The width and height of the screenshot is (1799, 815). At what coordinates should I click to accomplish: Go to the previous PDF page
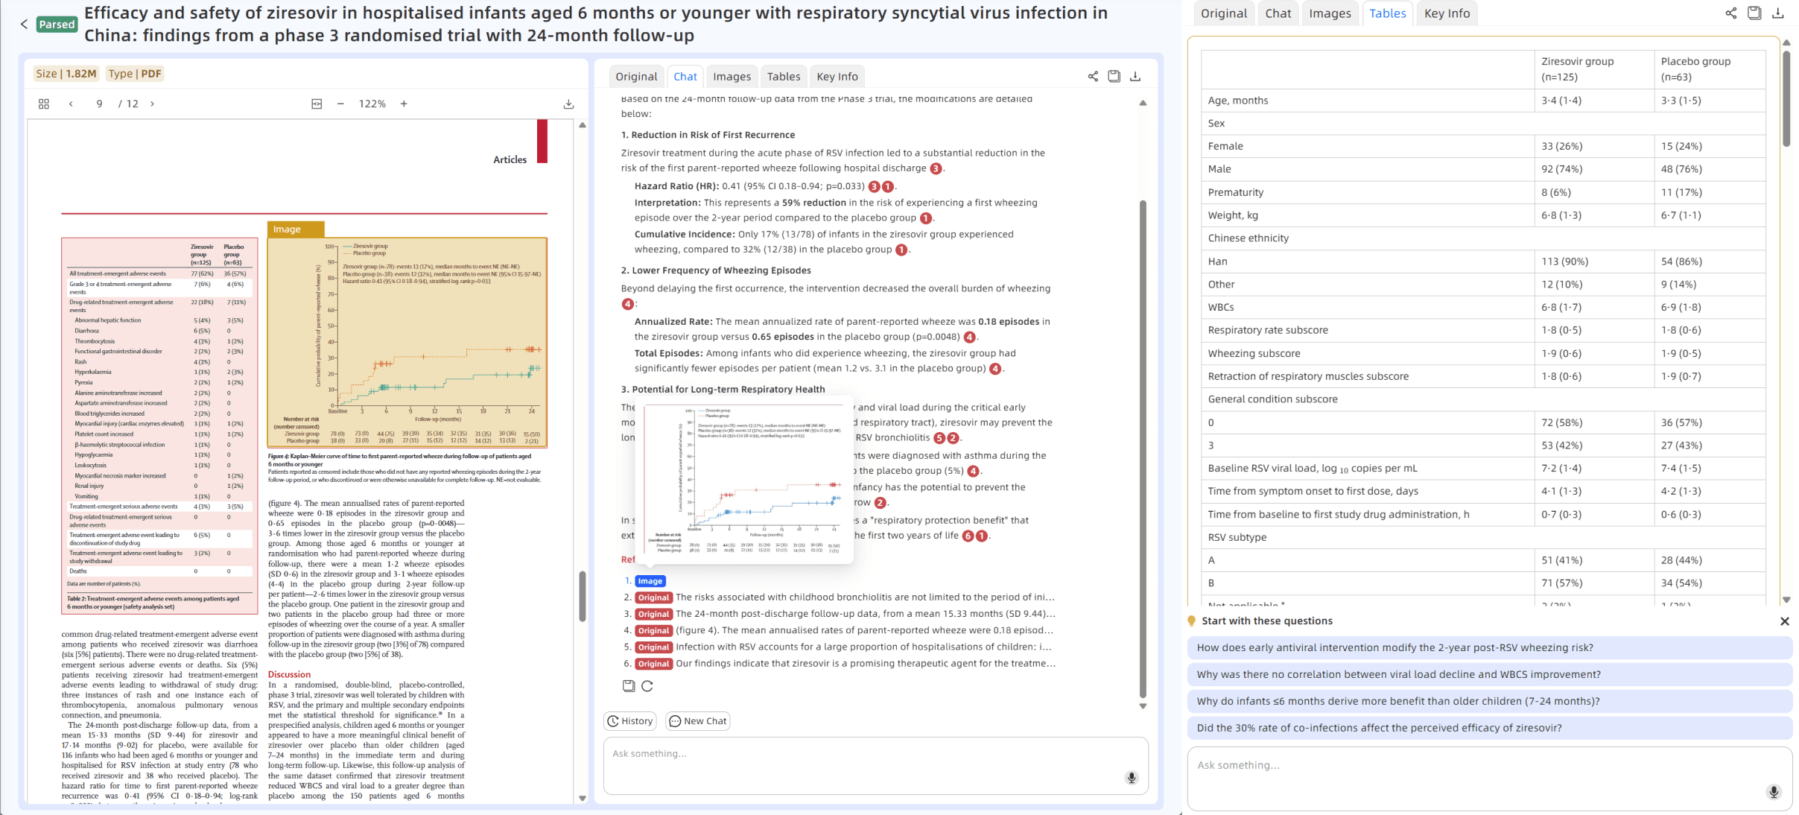pyautogui.click(x=71, y=104)
